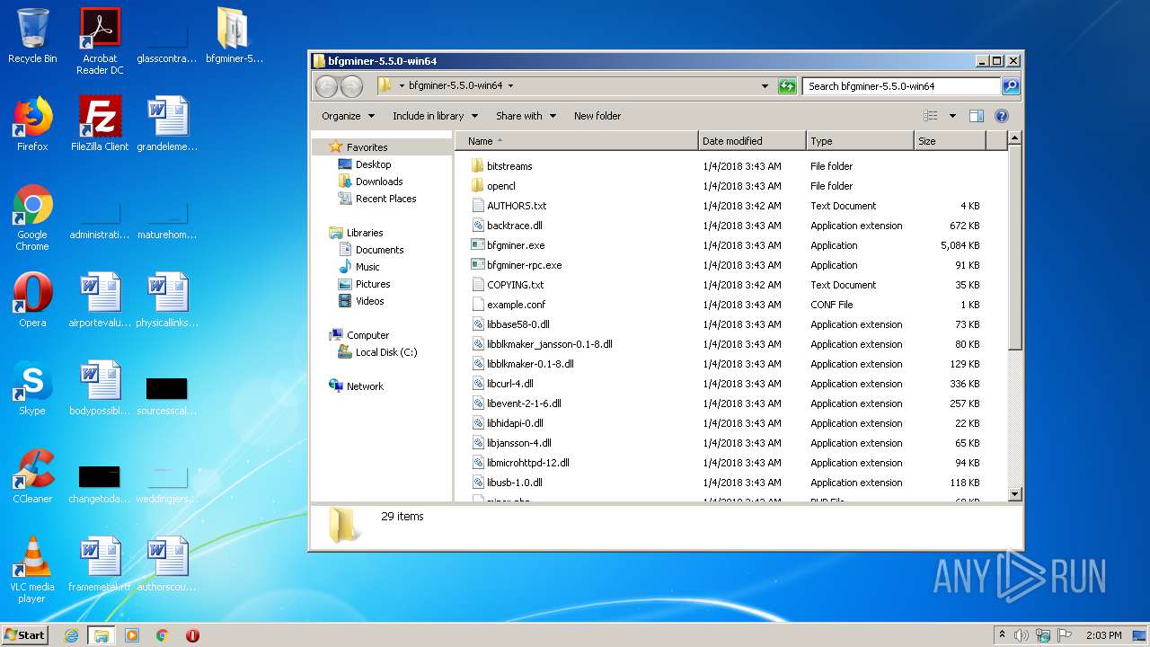Click volume speaker tray icon
The image size is (1150, 647).
1022,635
